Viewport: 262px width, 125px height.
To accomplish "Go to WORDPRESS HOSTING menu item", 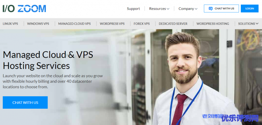I will [213, 24].
